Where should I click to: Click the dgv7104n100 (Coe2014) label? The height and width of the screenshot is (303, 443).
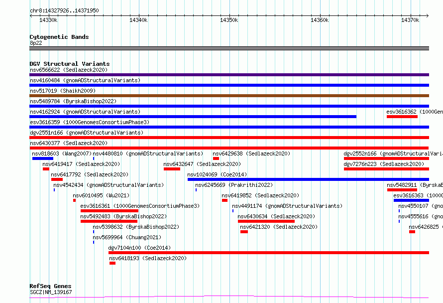click(x=139, y=248)
